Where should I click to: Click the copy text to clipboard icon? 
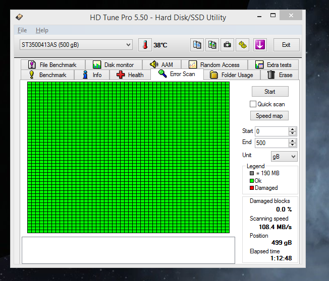pos(197,45)
